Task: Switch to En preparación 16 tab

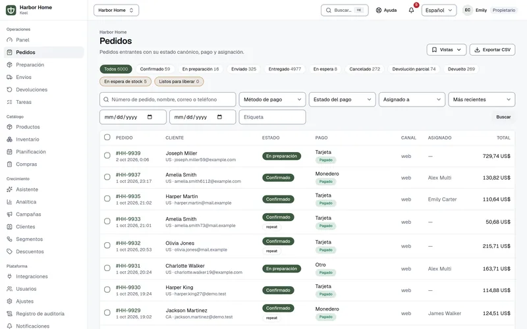Action: pos(200,69)
